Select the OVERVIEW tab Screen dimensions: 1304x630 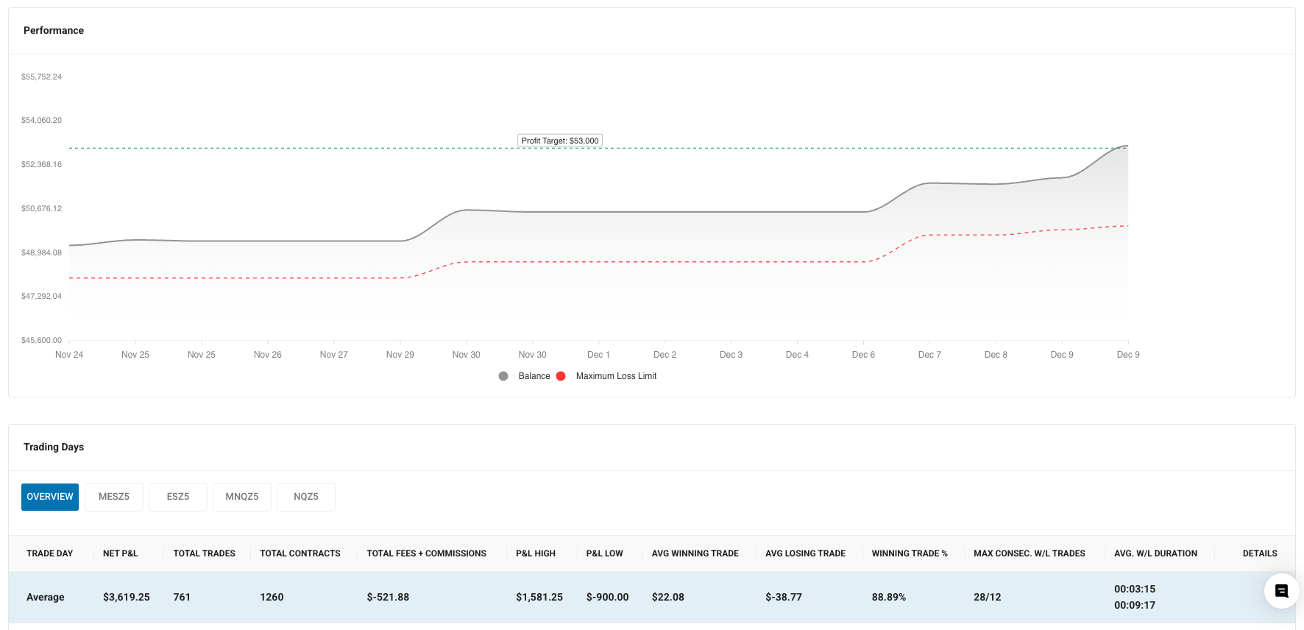[50, 497]
